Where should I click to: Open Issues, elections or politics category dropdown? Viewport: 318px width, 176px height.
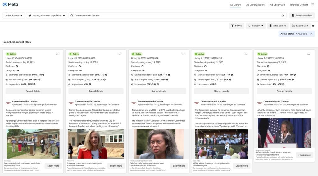click(47, 16)
